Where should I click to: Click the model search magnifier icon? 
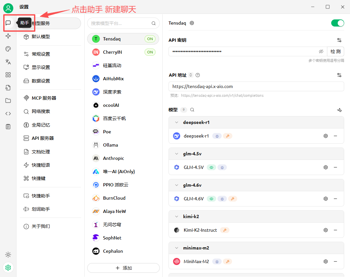(192, 110)
